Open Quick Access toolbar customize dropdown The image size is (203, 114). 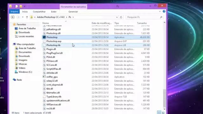click(24, 6)
